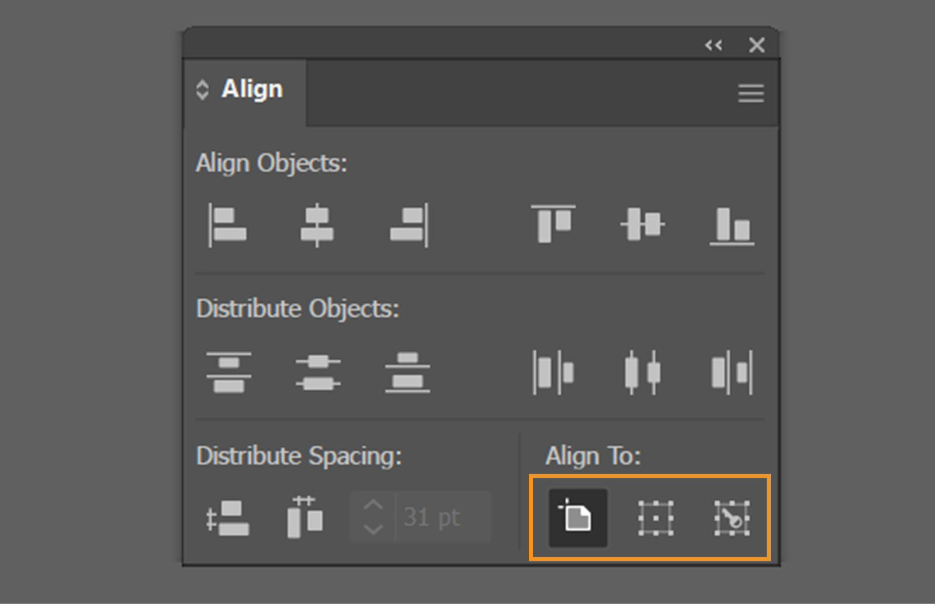Collapse the panel with double-arrow chevrons

point(713,45)
